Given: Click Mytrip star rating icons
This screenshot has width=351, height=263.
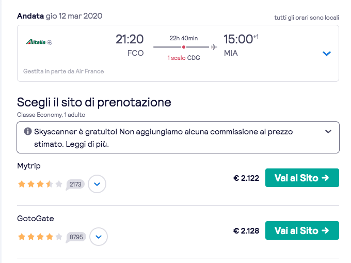Looking at the screenshot, I should (40, 184).
